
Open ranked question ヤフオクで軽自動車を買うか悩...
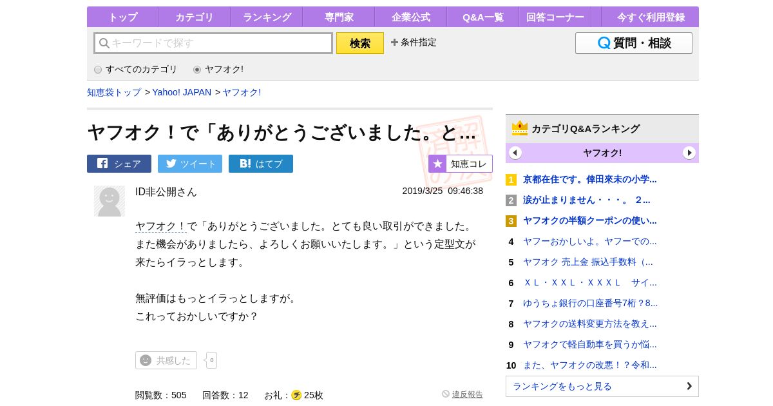[x=590, y=344]
